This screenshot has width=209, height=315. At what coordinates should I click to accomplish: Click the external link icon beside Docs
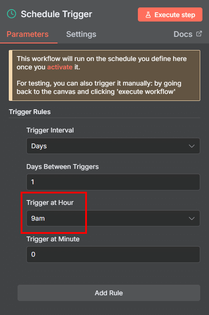(199, 34)
